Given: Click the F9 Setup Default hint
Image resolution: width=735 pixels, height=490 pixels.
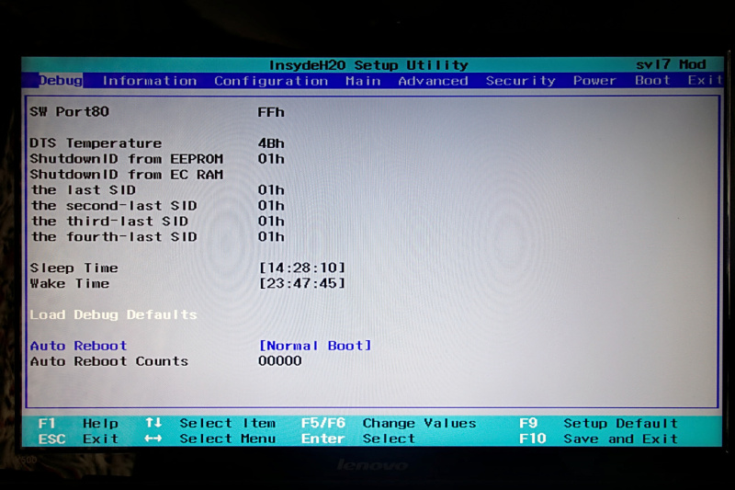Looking at the screenshot, I should click(598, 423).
